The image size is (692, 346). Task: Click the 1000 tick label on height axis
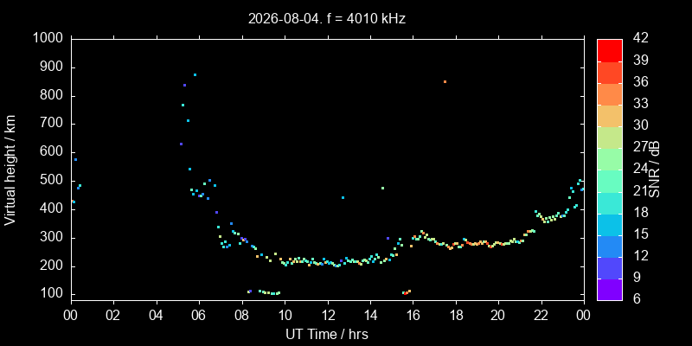point(49,38)
